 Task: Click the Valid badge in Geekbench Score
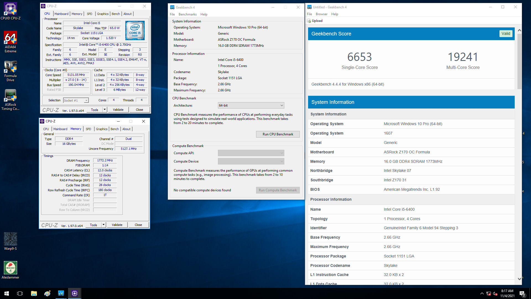coord(506,34)
